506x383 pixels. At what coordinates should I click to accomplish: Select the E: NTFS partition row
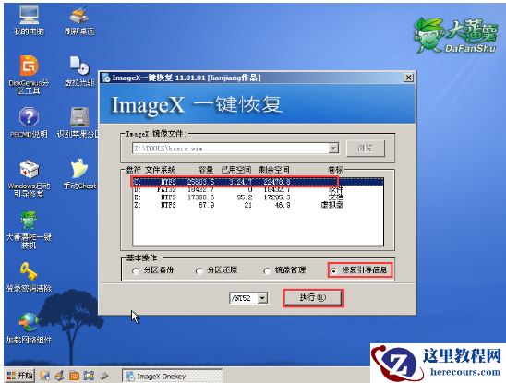point(259,197)
